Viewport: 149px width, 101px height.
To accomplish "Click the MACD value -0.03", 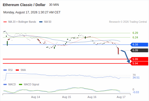I will pos(136,92).
